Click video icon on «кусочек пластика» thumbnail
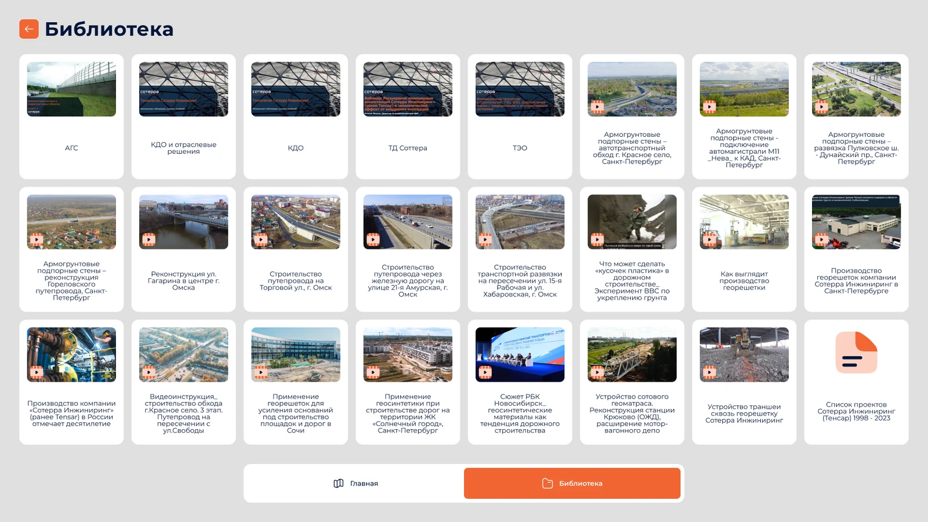The width and height of the screenshot is (928, 522). pyautogui.click(x=597, y=240)
